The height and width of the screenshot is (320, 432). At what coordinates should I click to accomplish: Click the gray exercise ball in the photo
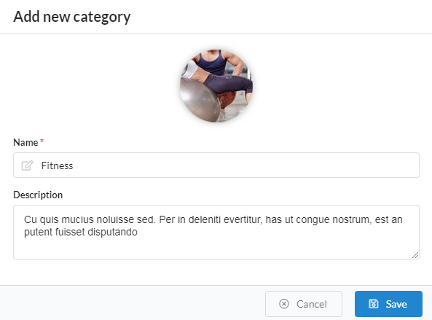pos(200,101)
